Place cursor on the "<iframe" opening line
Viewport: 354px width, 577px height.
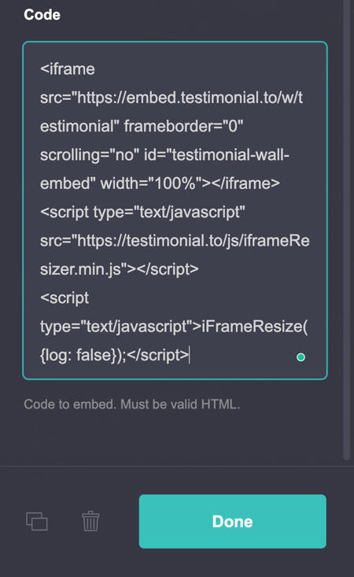pos(68,69)
